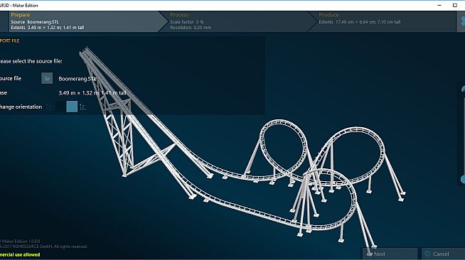Open the settings gear at top right
This screenshot has width=465, height=260.
[461, 21]
